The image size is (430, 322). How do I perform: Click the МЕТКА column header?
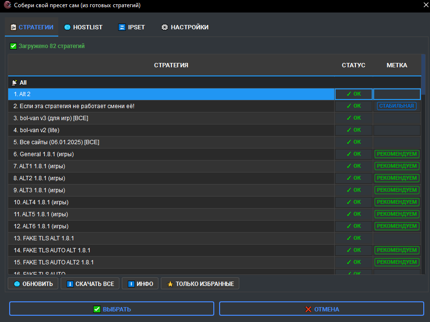397,65
